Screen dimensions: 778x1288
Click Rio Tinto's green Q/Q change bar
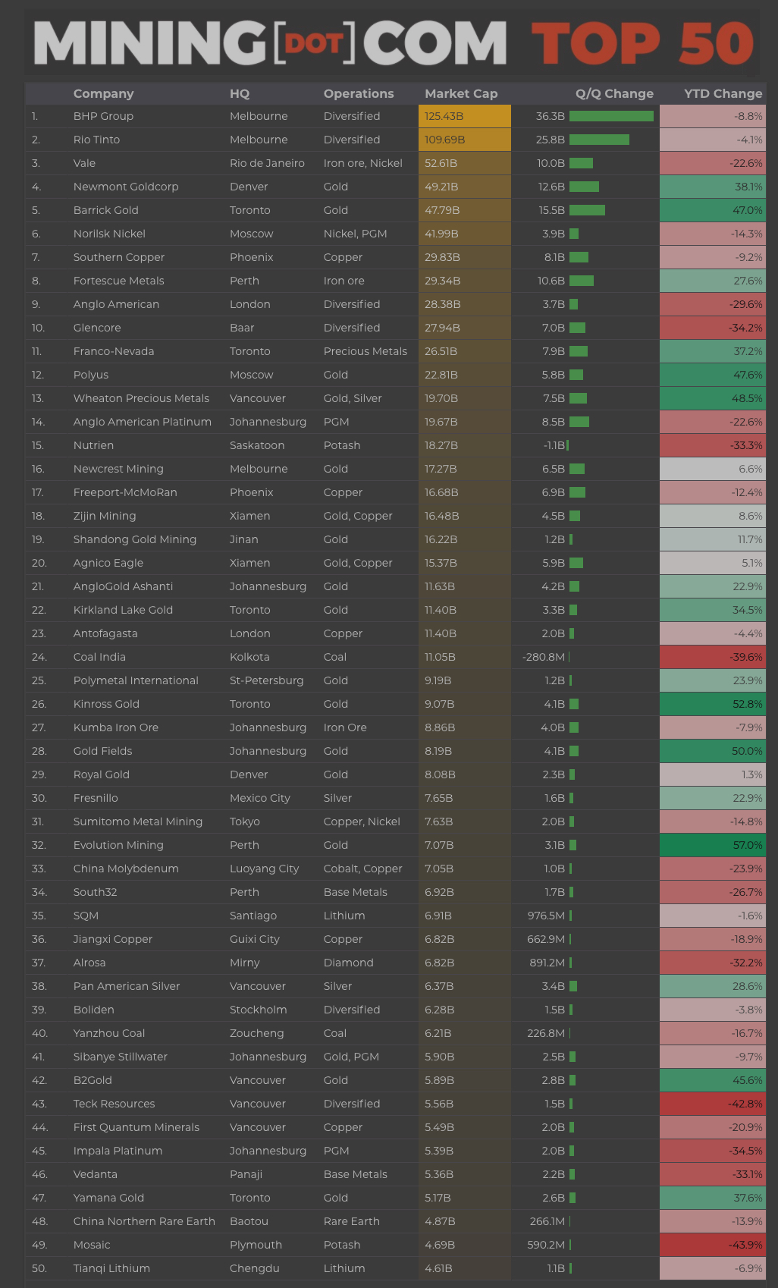tap(599, 140)
